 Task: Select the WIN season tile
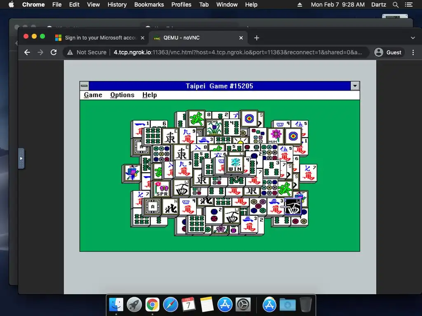[235, 164]
